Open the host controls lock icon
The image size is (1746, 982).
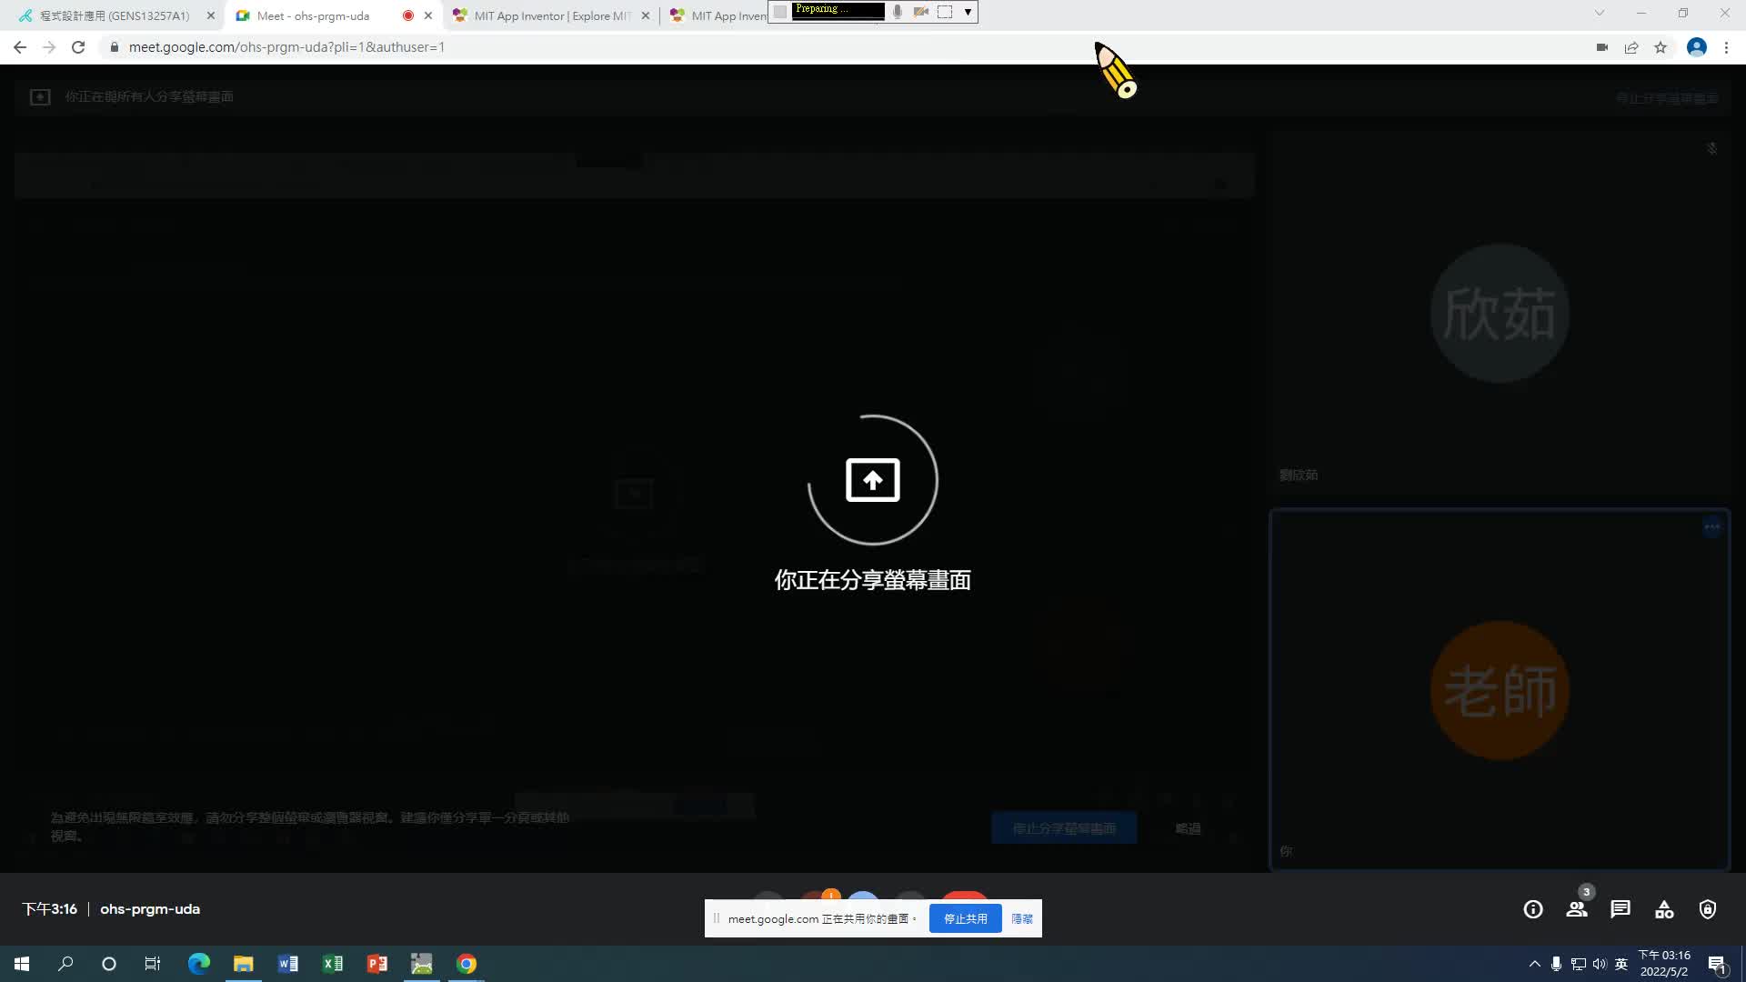1708,909
